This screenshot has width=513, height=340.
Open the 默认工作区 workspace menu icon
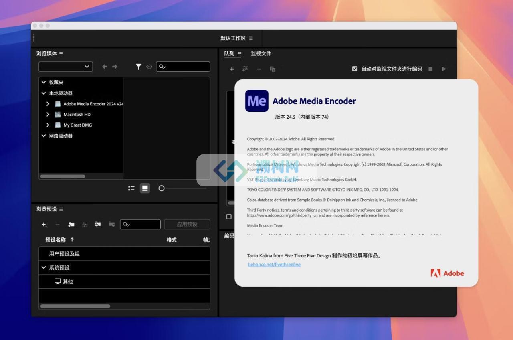point(251,38)
